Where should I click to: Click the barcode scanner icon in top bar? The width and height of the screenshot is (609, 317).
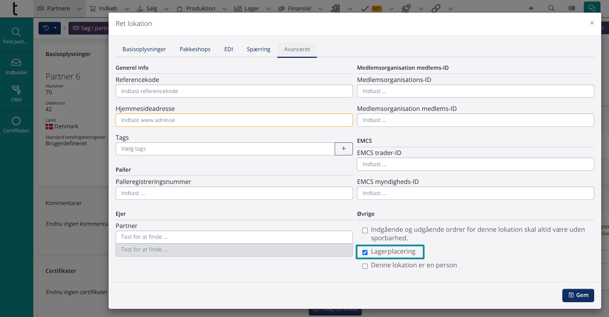(x=572, y=8)
